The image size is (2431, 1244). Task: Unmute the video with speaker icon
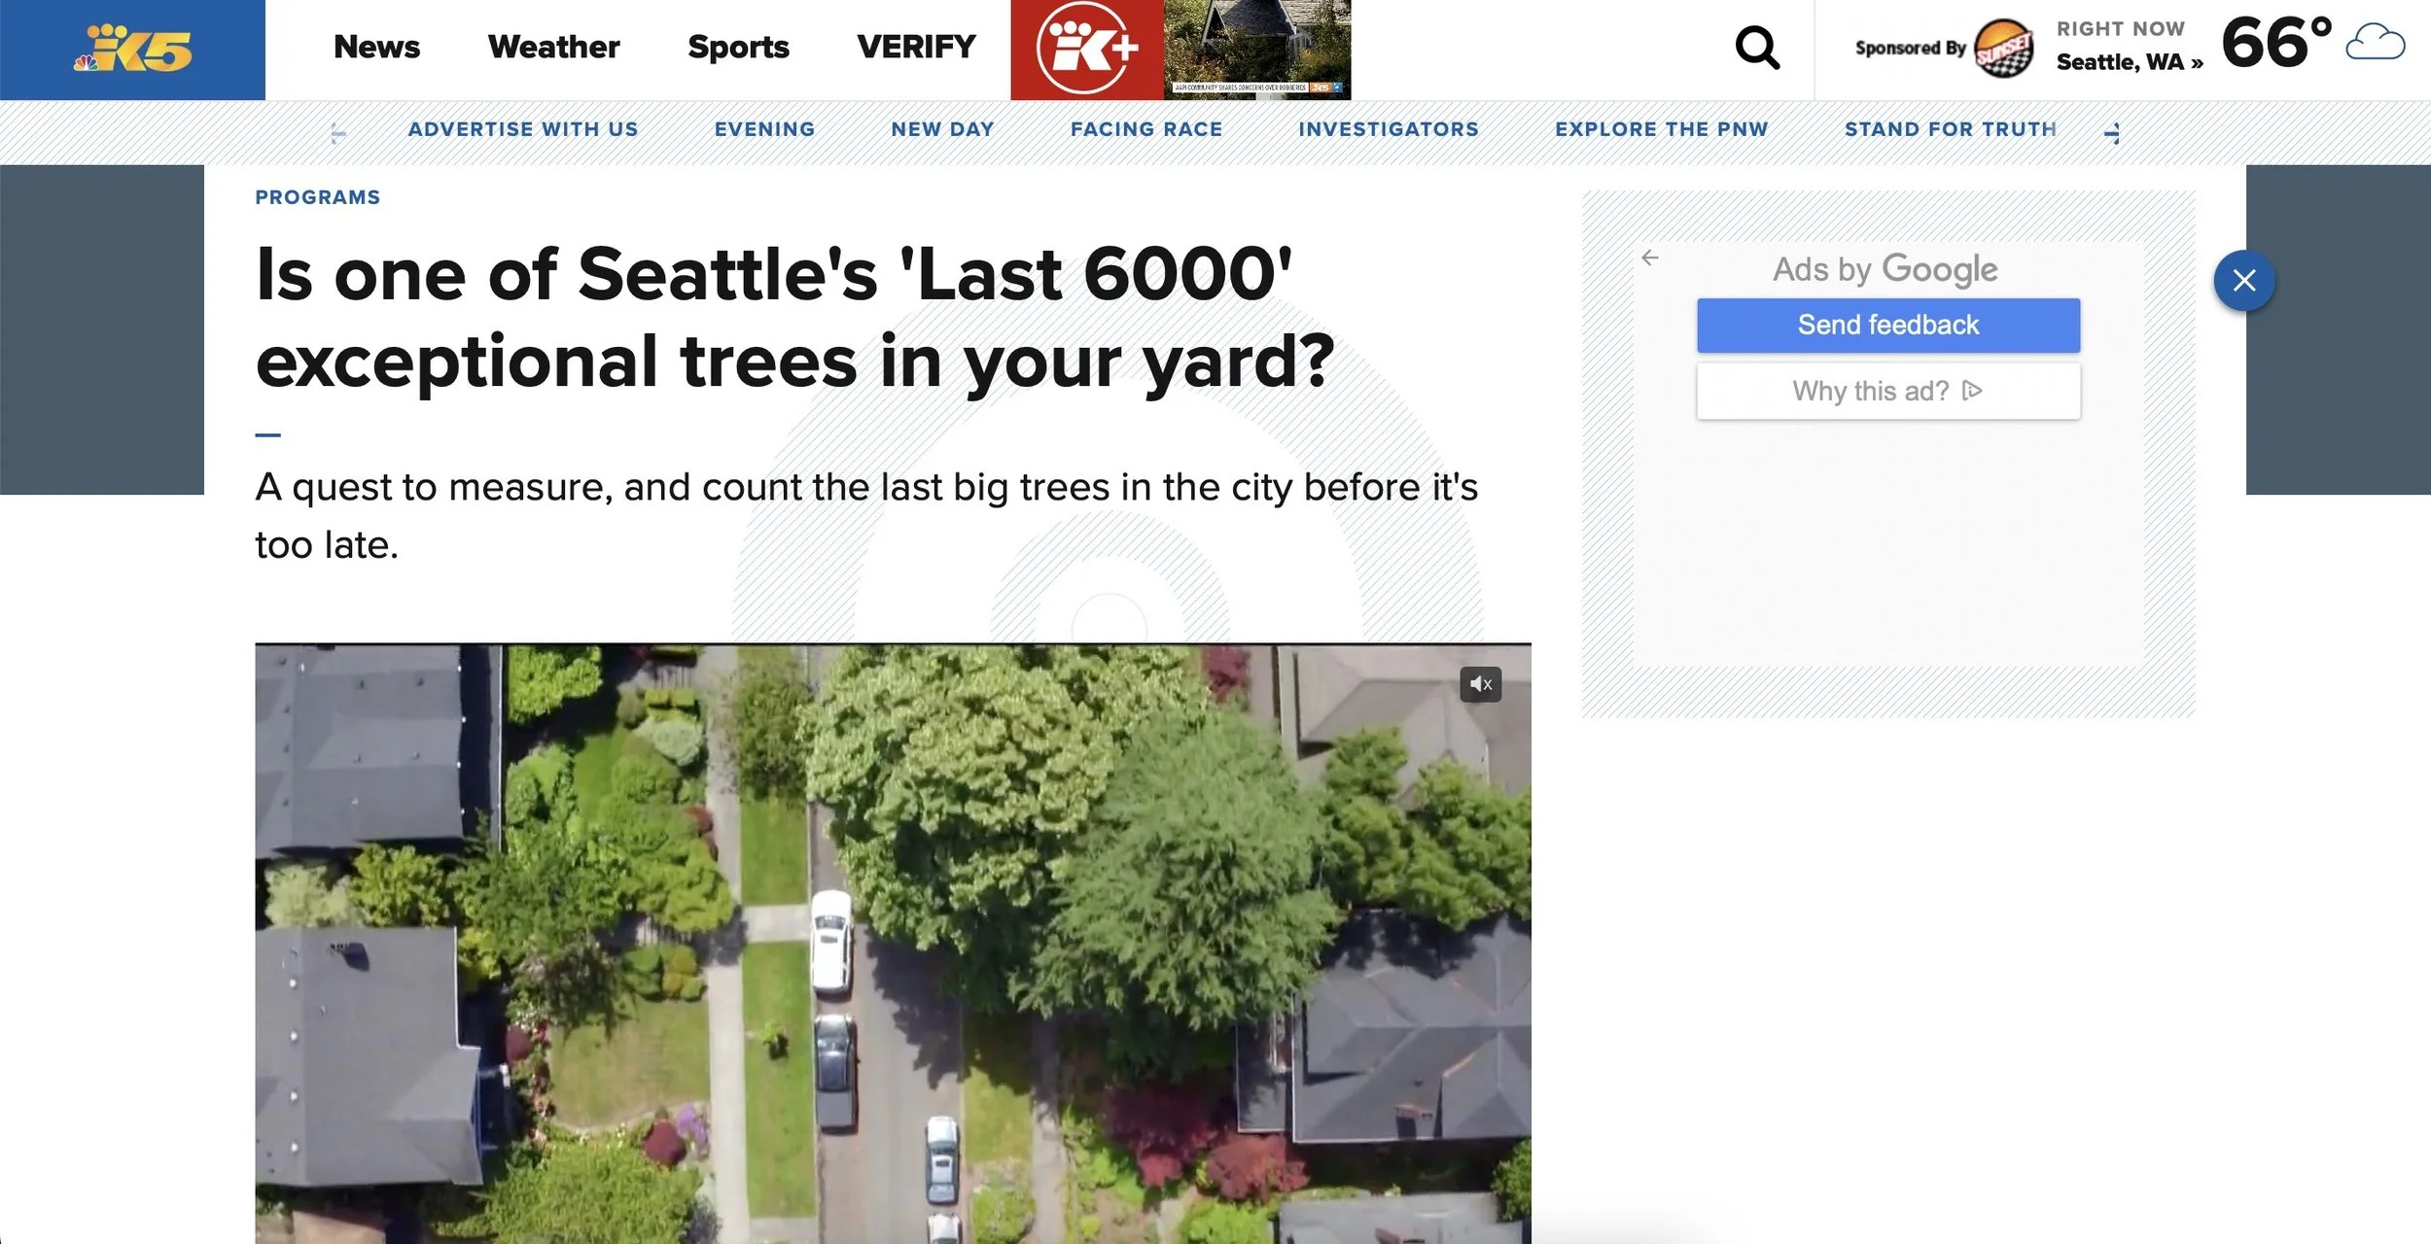coord(1480,684)
